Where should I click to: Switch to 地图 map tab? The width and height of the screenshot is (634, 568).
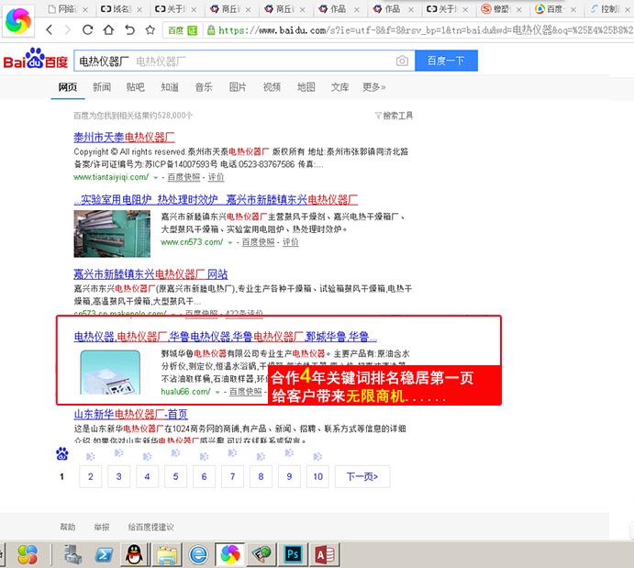tap(306, 87)
